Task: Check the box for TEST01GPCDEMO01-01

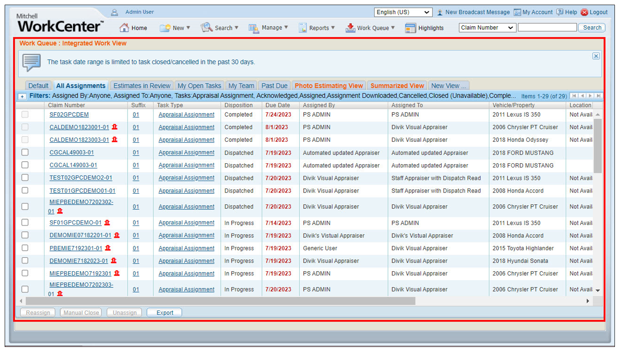Action: tap(25, 190)
